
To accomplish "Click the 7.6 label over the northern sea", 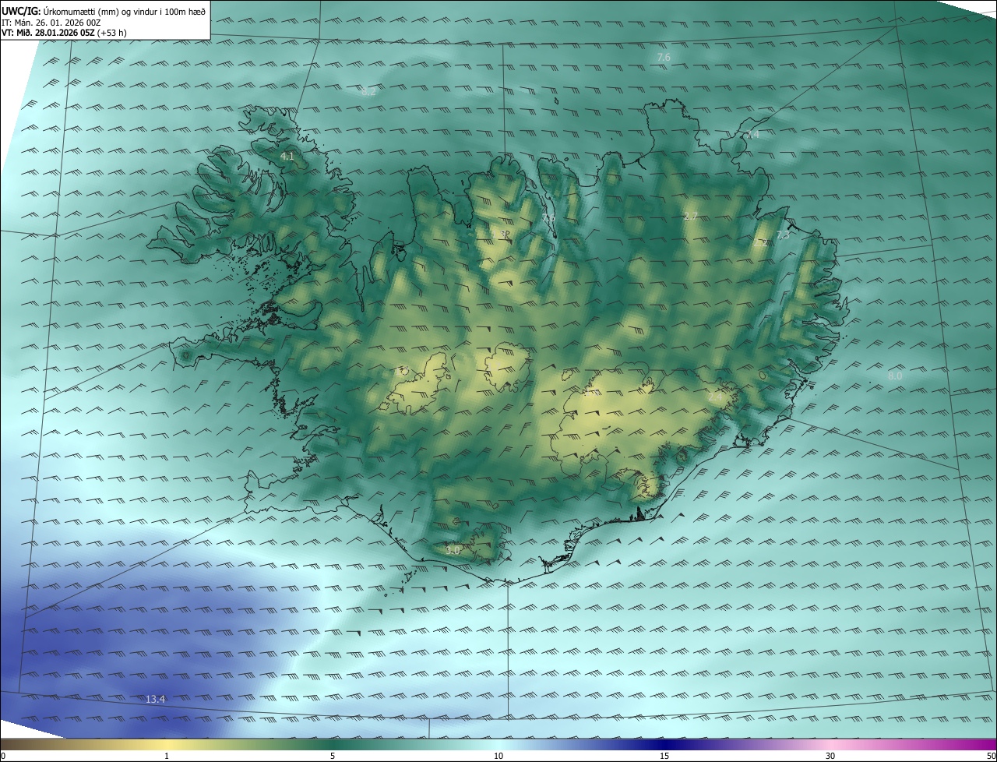I will click(x=664, y=58).
